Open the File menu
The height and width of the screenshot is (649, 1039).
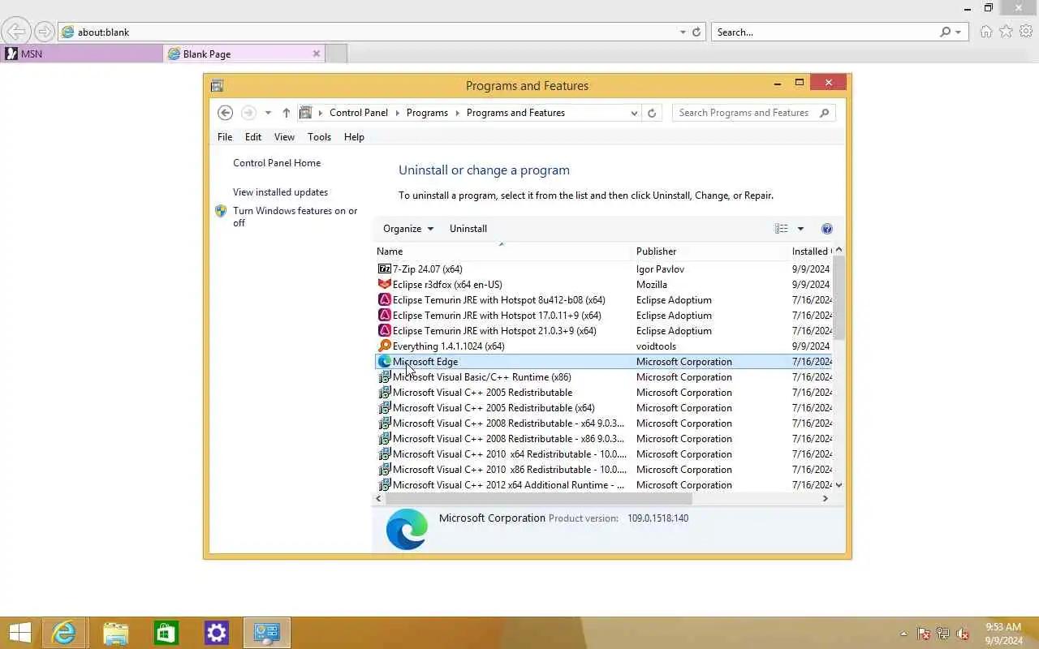[225, 137]
